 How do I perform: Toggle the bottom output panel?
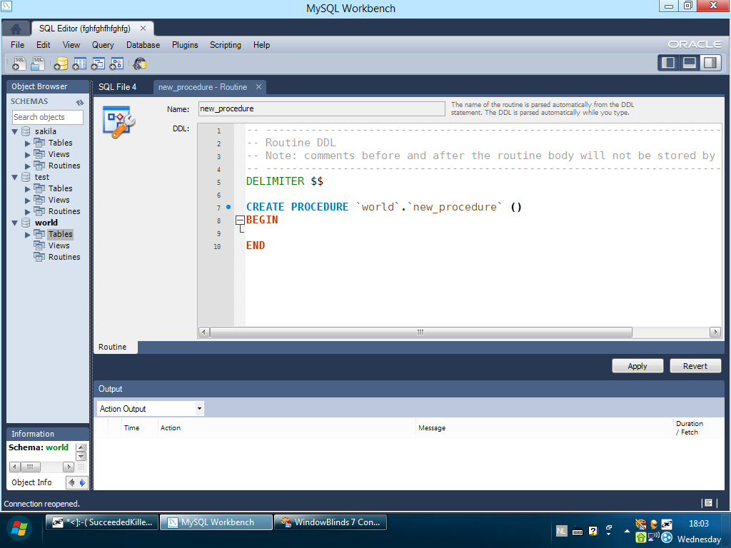click(690, 63)
